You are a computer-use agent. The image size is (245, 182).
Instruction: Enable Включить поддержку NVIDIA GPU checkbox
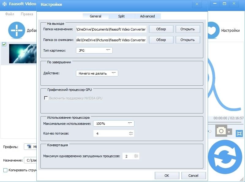[x=46, y=98]
